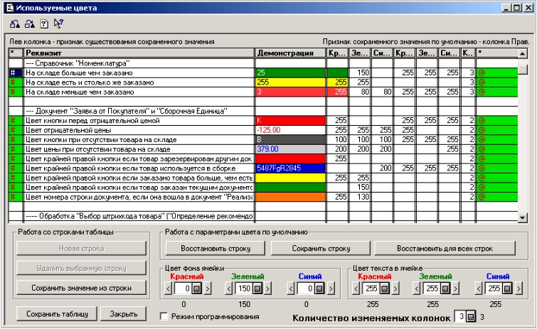The image size is (537, 329).
Task: Enable the 'Режим программирования' checkbox
Action: tap(165, 316)
